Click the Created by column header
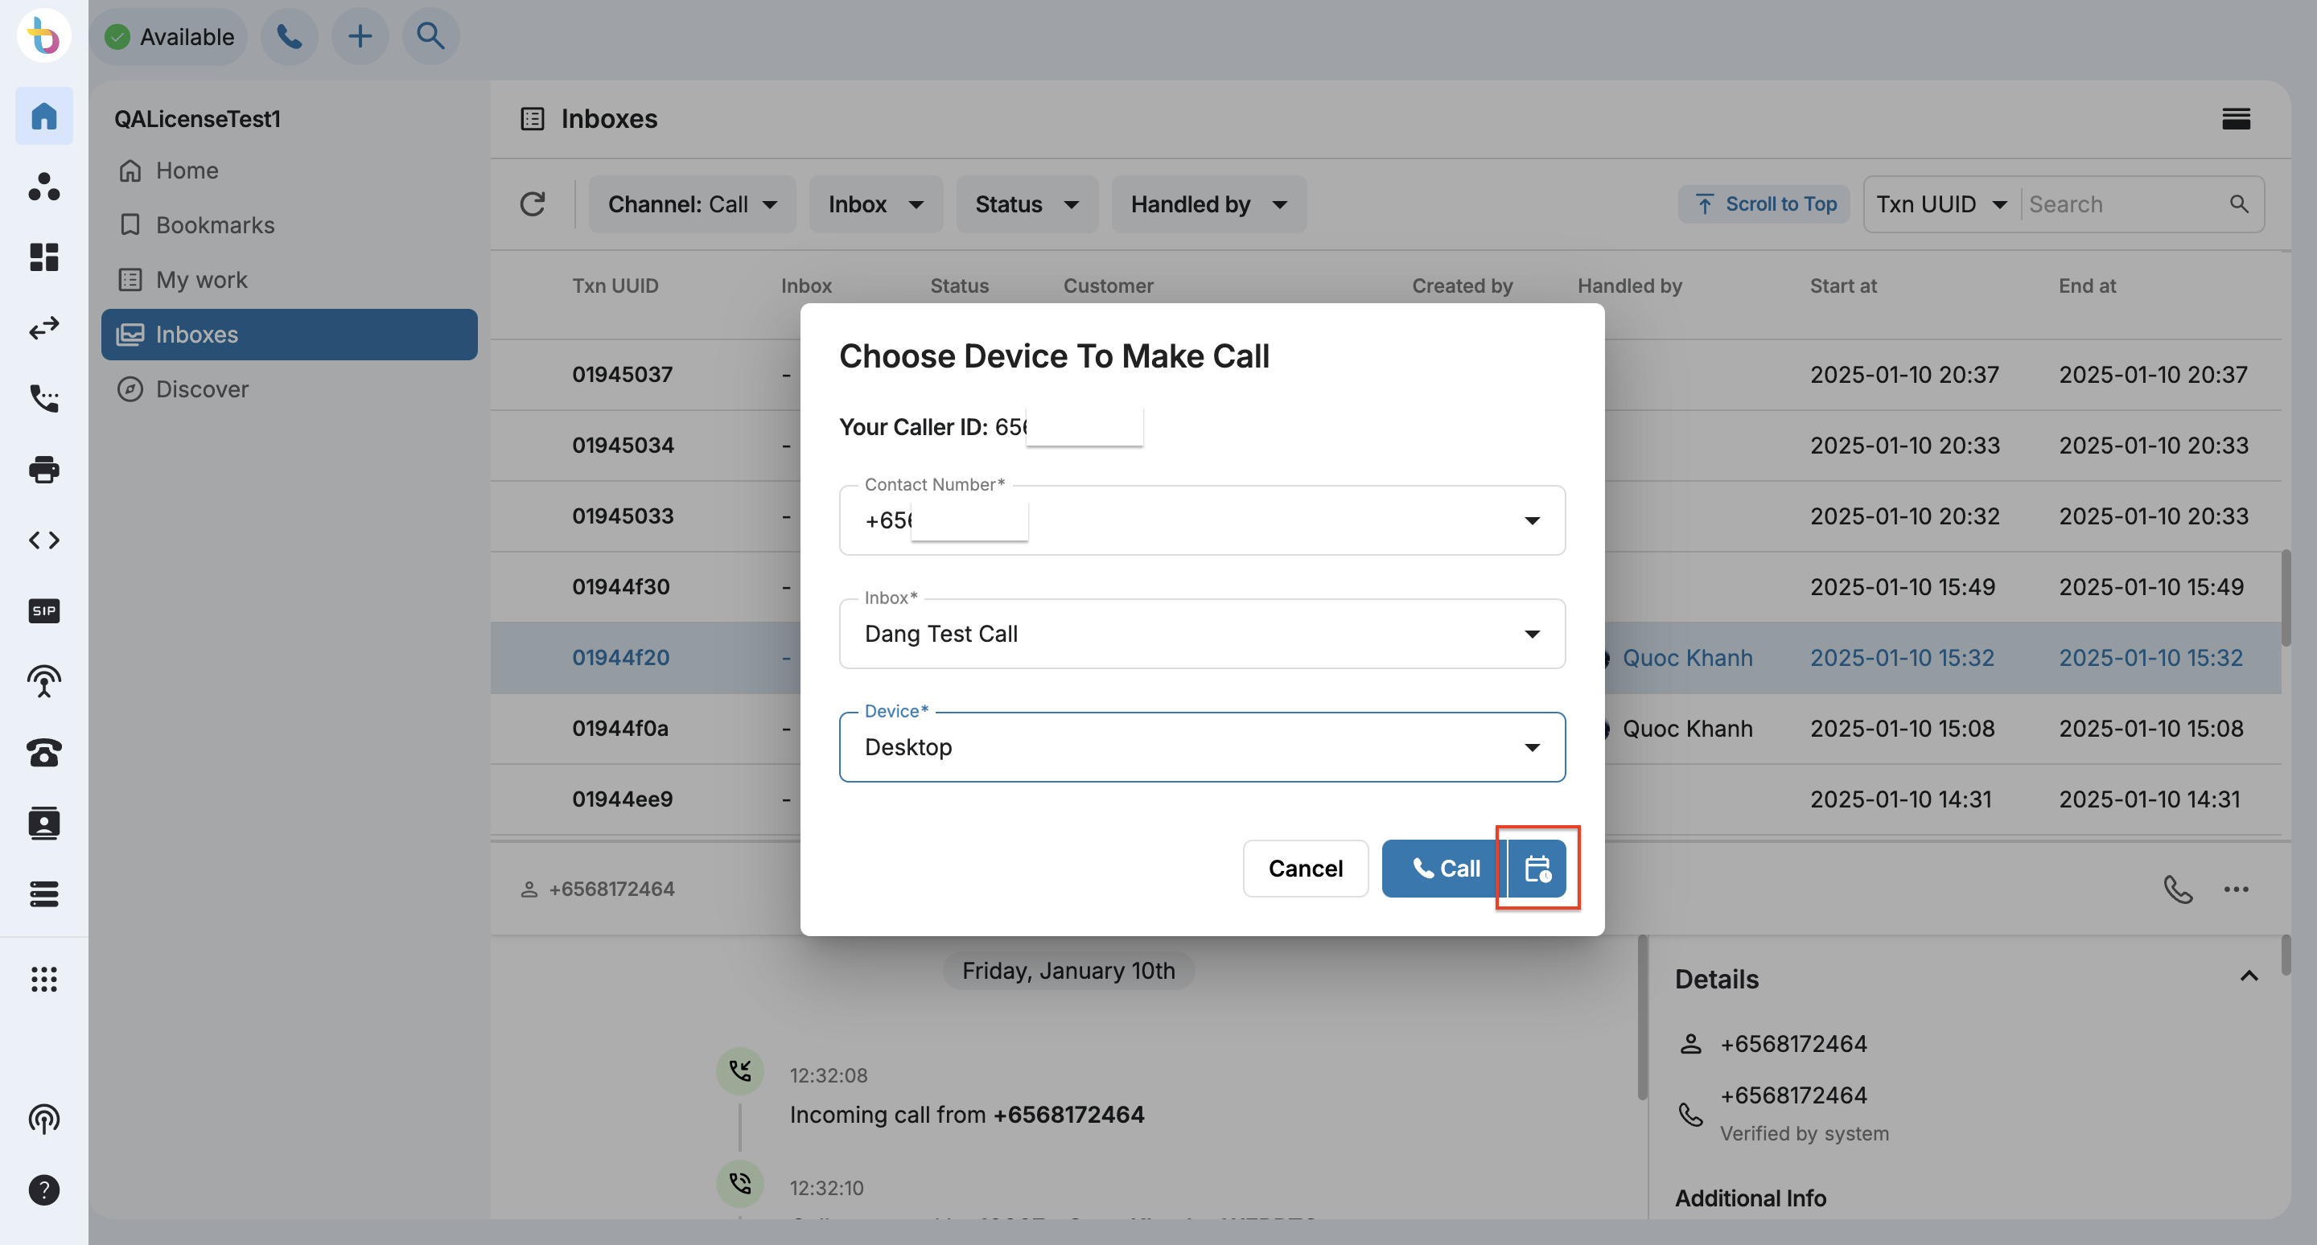The width and height of the screenshot is (2317, 1245). pos(1462,286)
